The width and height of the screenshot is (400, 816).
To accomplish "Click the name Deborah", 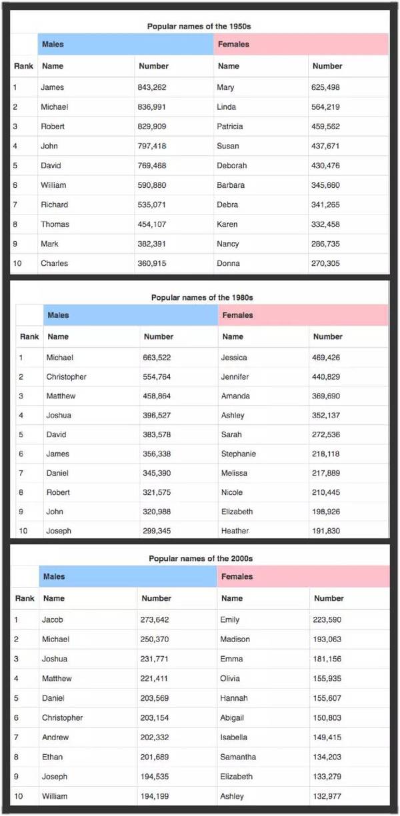I will tap(231, 165).
